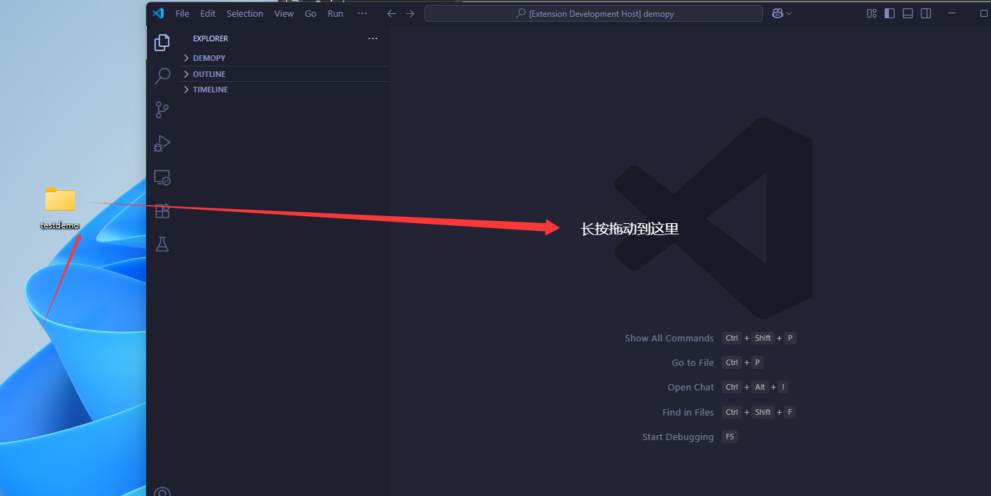Toggle the secondary side bar

coord(926,13)
